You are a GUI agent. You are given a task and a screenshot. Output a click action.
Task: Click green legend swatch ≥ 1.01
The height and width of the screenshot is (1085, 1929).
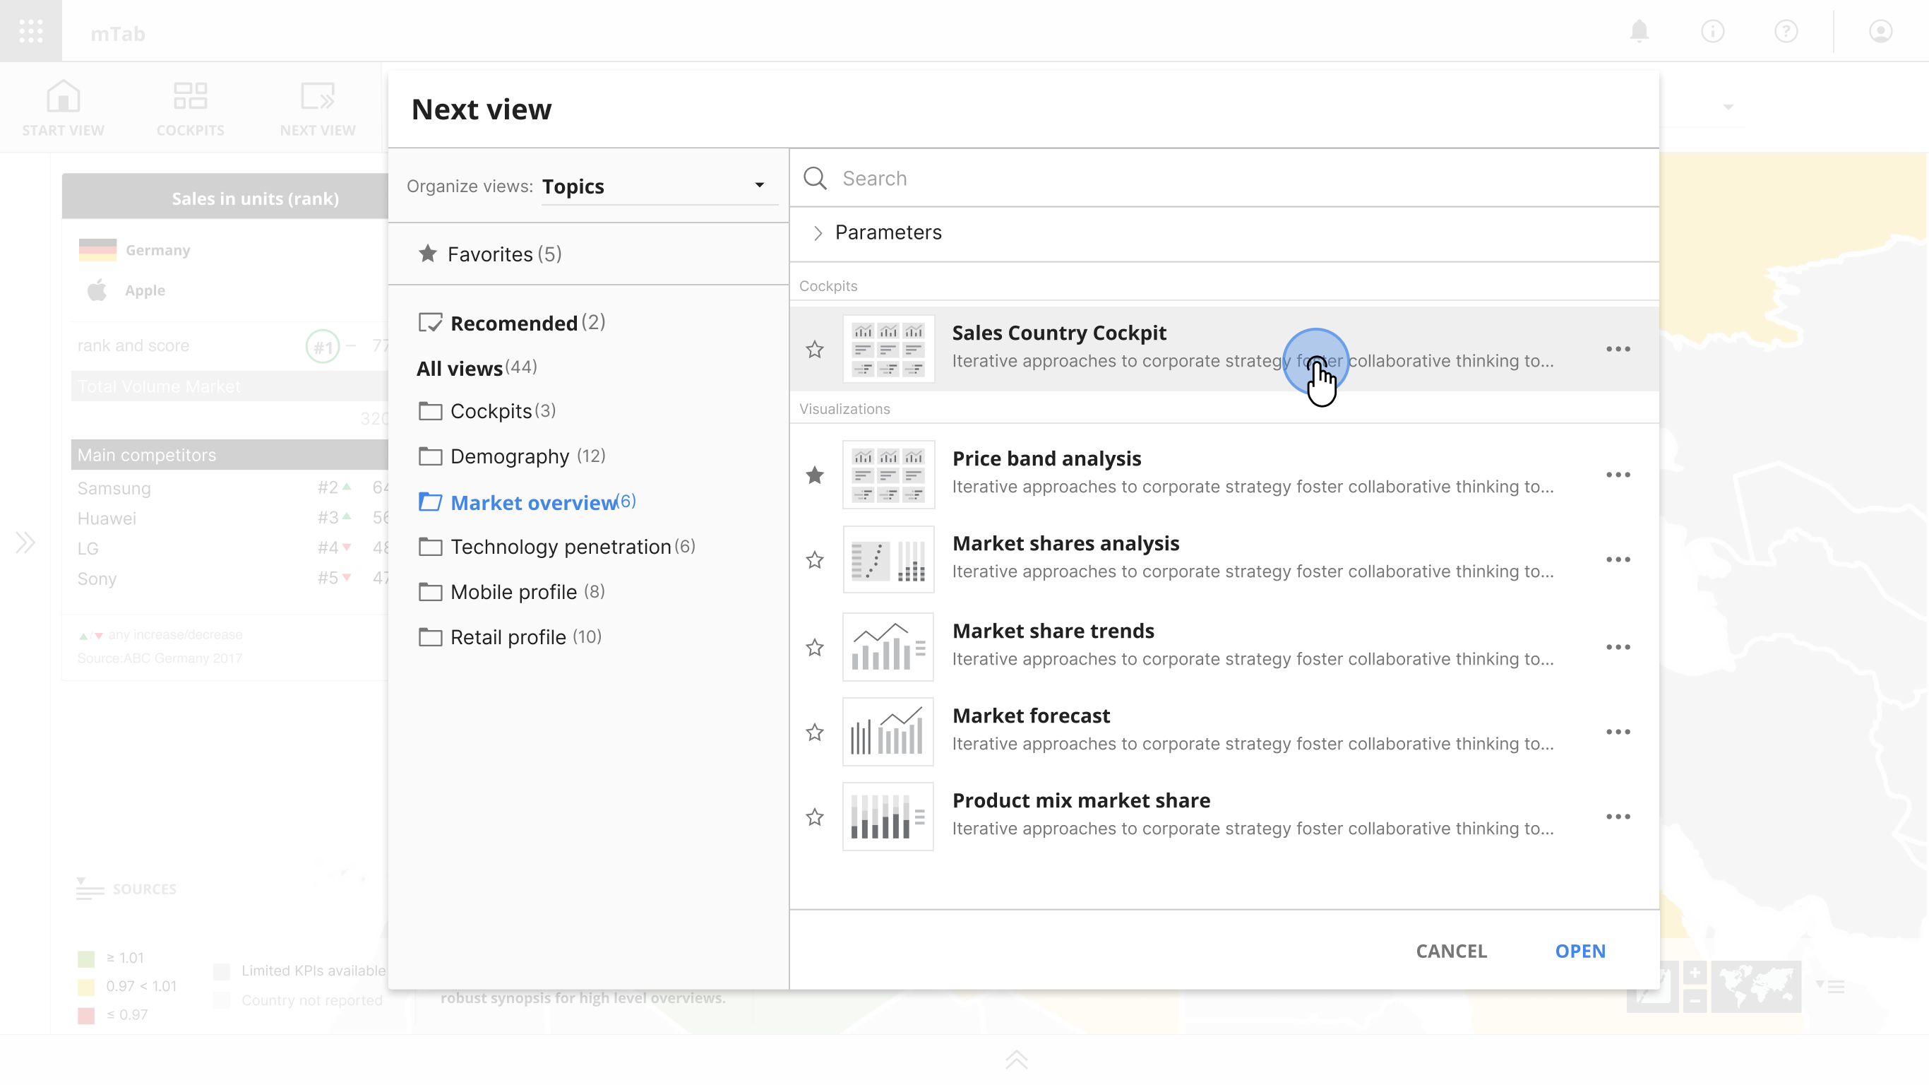(86, 959)
